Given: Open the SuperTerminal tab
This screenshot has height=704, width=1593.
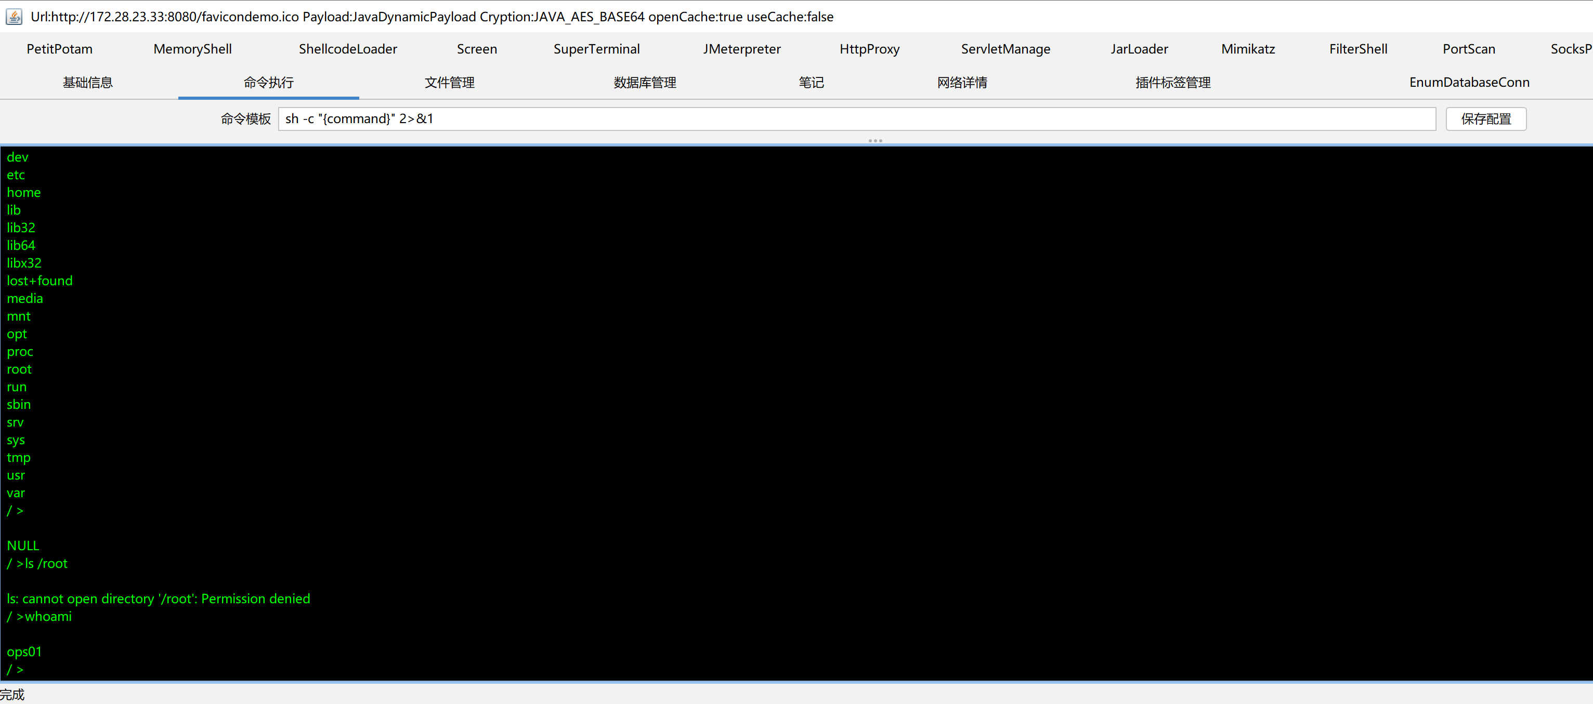Looking at the screenshot, I should coord(596,49).
